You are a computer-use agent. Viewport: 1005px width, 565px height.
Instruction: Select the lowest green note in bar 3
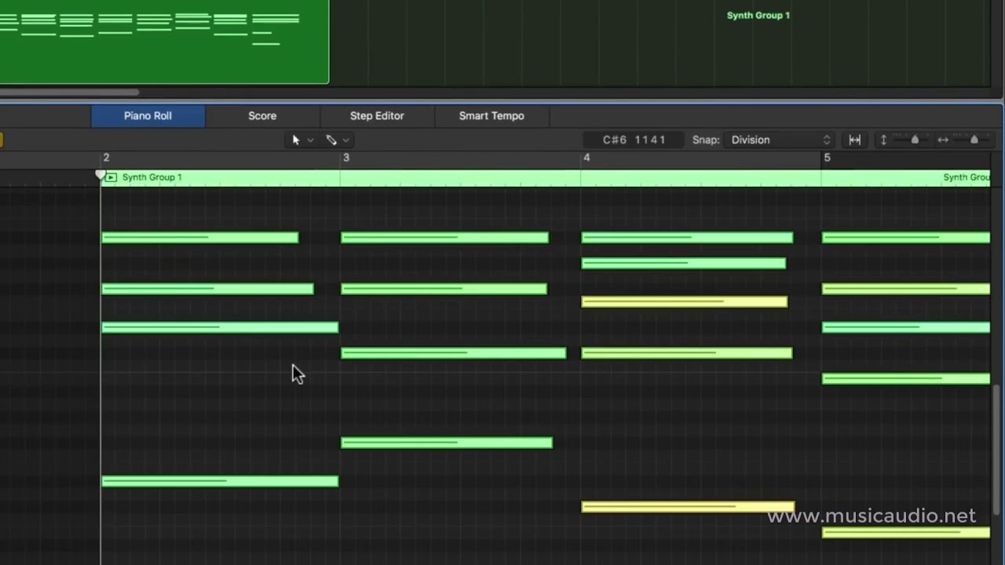click(x=447, y=443)
